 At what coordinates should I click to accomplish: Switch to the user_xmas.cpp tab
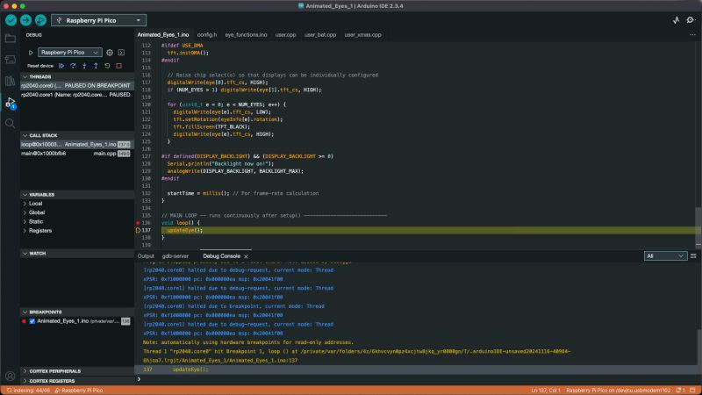point(362,34)
